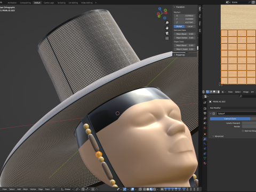Select UV island select mode icon
Image resolution: width=256 pixels, height=192 pixels.
point(218,92)
